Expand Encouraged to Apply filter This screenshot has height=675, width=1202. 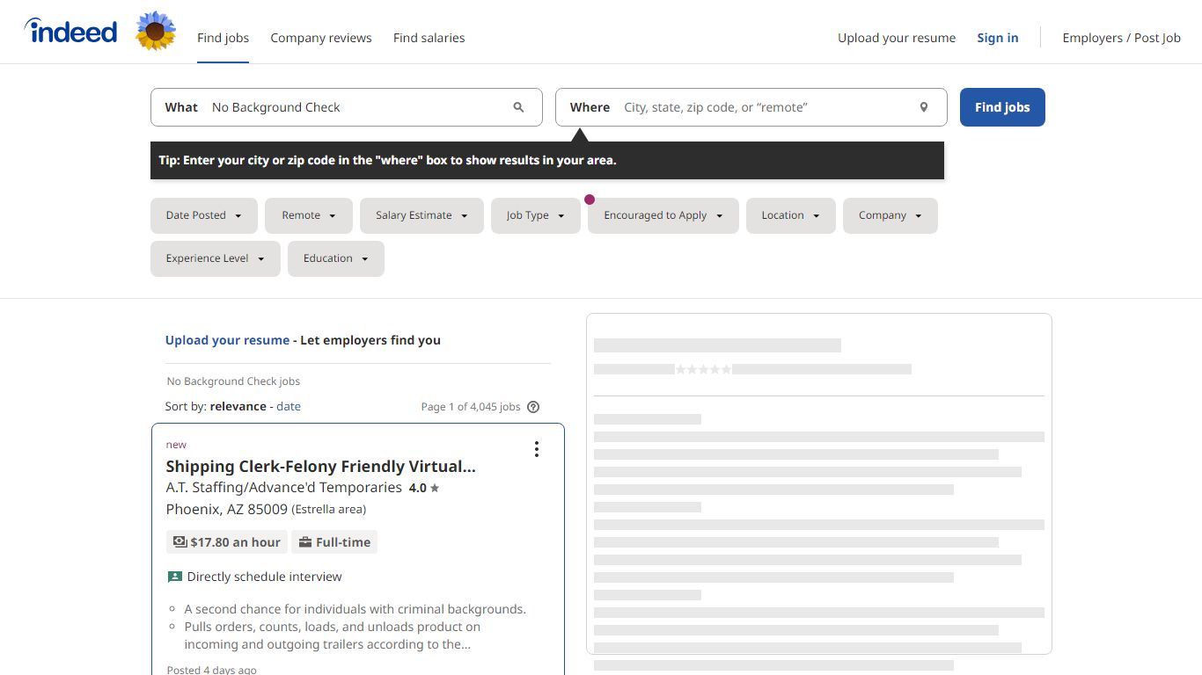click(x=663, y=215)
